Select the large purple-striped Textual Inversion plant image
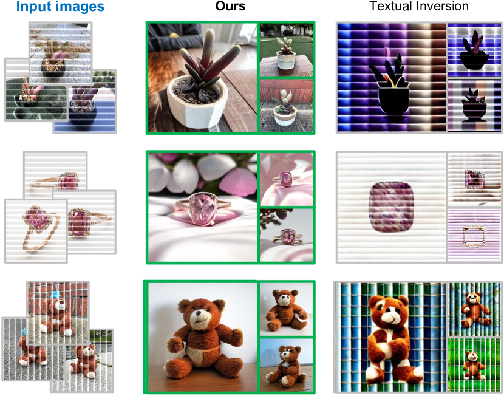The image size is (504, 396). coord(392,78)
